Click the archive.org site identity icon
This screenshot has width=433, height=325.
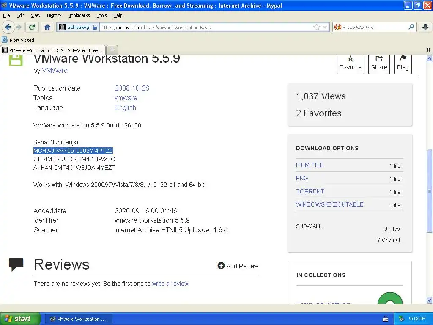click(62, 27)
